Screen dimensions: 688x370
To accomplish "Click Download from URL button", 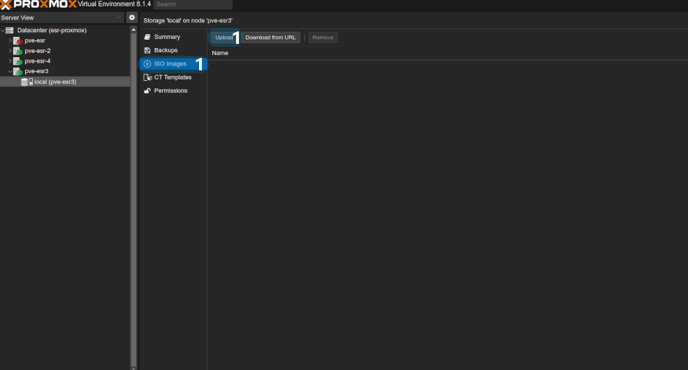I will point(271,38).
